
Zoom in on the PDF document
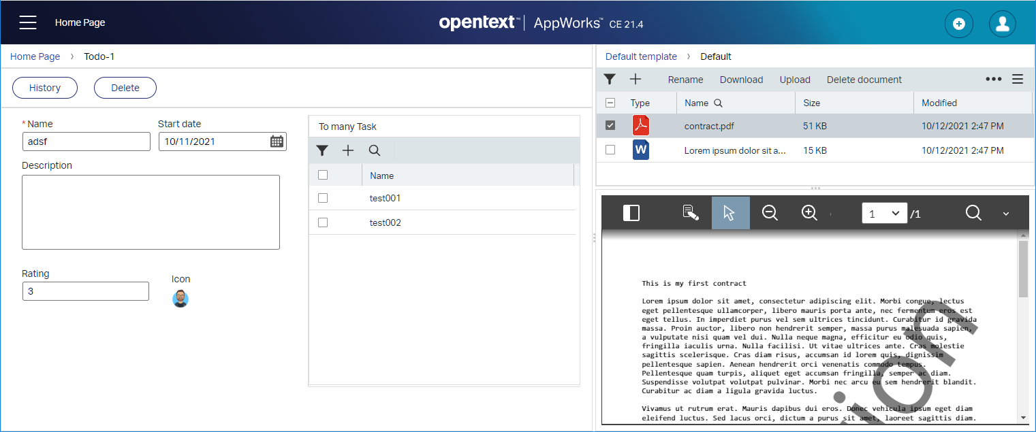(x=809, y=213)
